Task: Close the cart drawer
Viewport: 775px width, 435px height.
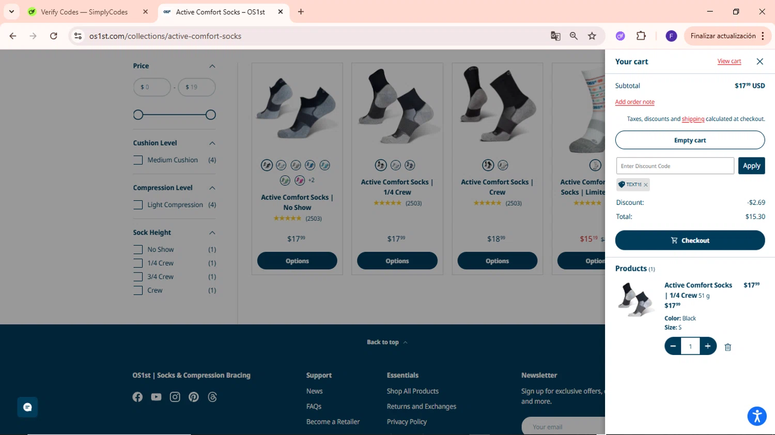Action: pyautogui.click(x=760, y=61)
